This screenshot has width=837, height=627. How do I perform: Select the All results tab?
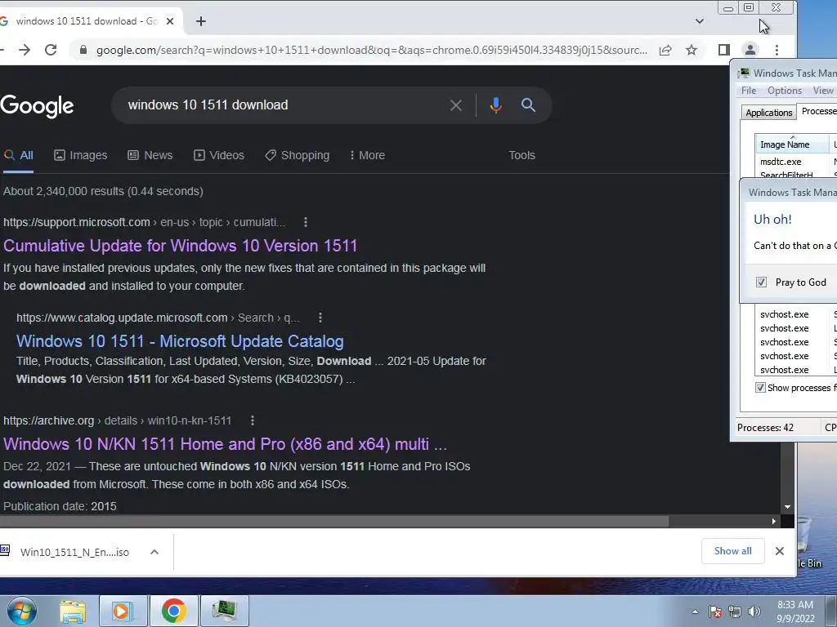point(18,155)
